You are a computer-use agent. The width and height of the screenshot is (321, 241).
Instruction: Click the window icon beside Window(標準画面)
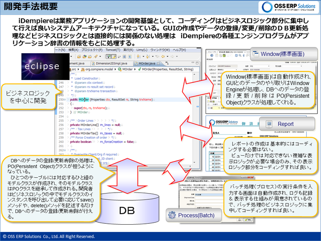(255, 54)
